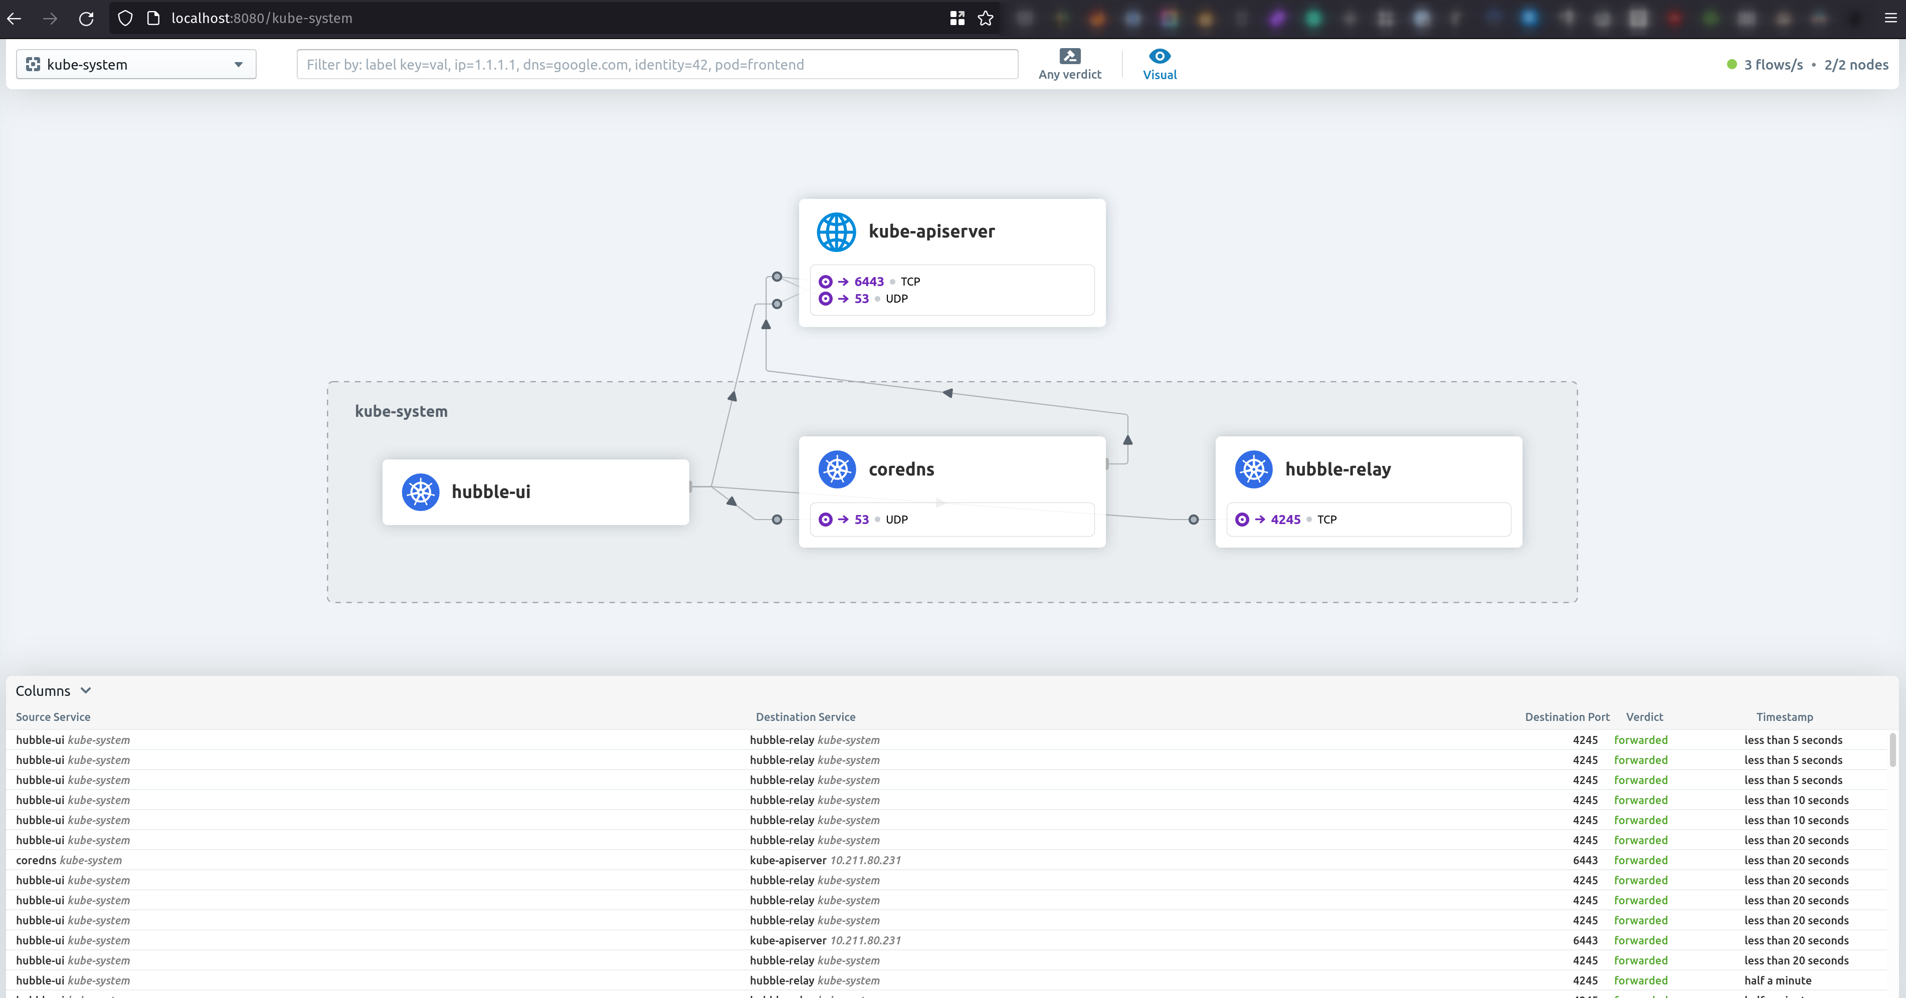Go back with browser back arrow
The image size is (1906, 998).
(14, 19)
